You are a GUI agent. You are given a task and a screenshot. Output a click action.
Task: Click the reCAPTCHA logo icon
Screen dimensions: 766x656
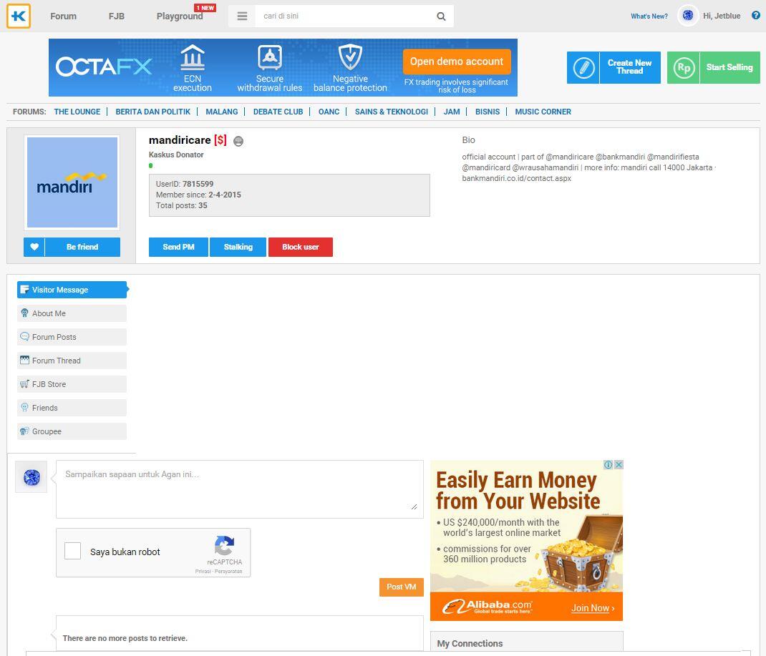(x=224, y=546)
